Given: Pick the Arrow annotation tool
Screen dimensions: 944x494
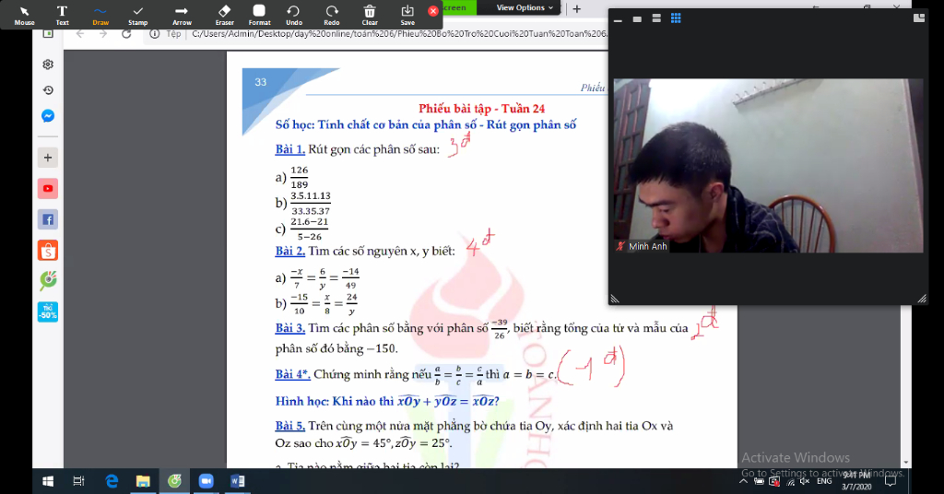Looking at the screenshot, I should pyautogui.click(x=182, y=15).
